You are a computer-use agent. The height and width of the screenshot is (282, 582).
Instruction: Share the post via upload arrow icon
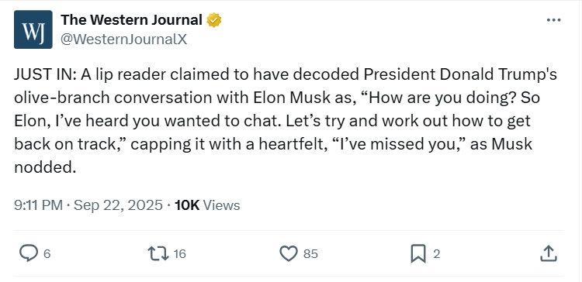[x=549, y=254]
